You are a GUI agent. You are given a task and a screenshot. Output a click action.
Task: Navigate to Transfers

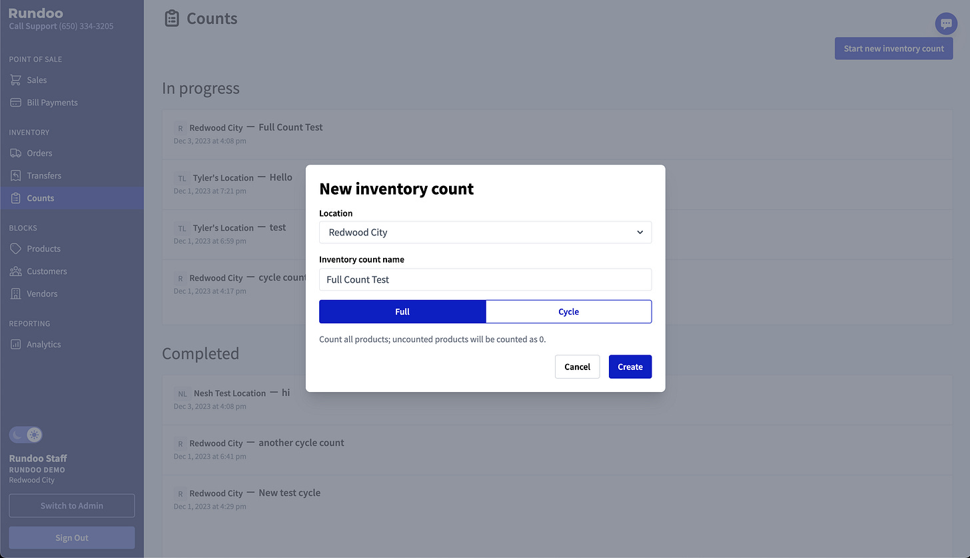click(x=72, y=176)
